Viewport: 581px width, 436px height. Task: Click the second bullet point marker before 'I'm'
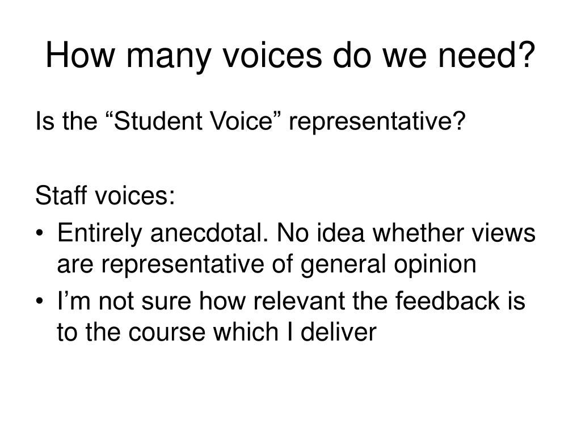[x=40, y=301]
